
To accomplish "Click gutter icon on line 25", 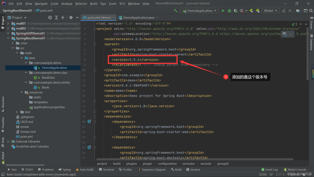I will pyautogui.click(x=89, y=147).
